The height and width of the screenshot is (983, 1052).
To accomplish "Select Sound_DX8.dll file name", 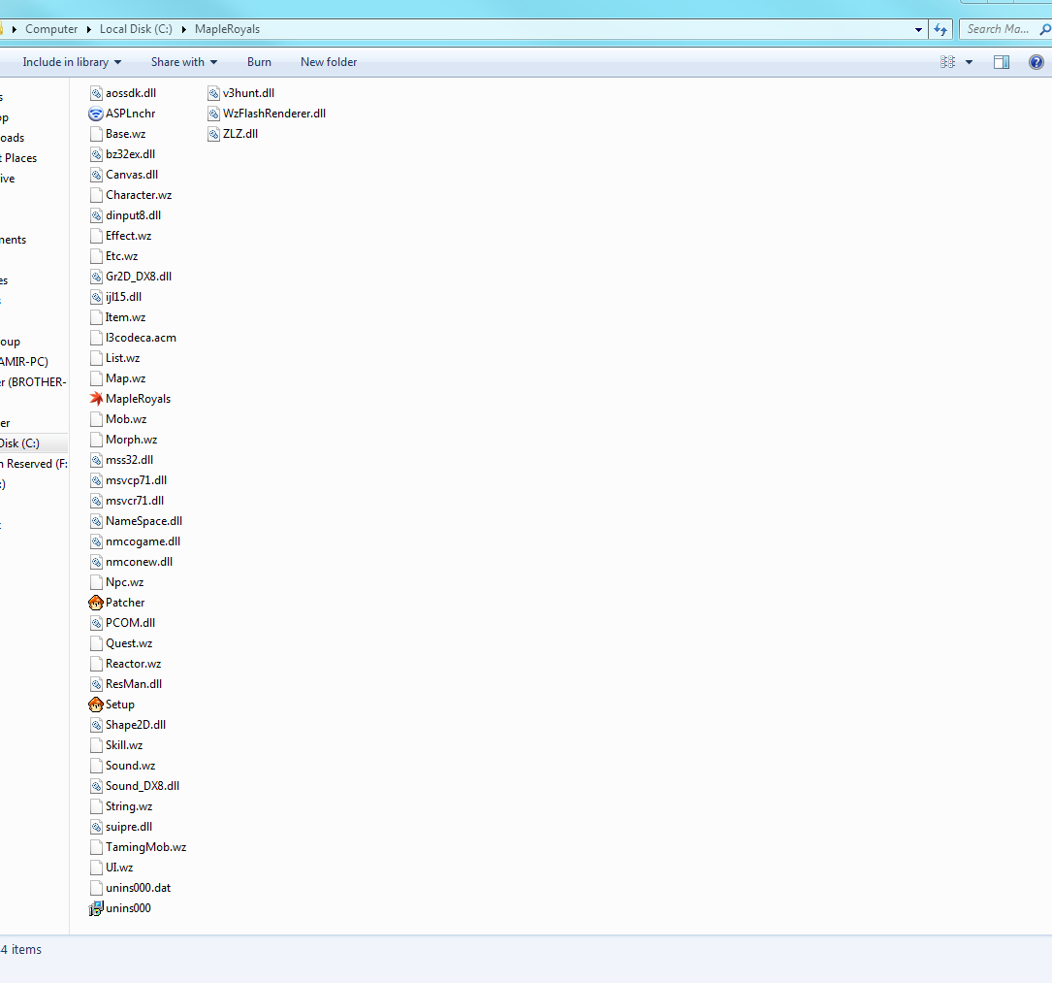I will click(143, 786).
